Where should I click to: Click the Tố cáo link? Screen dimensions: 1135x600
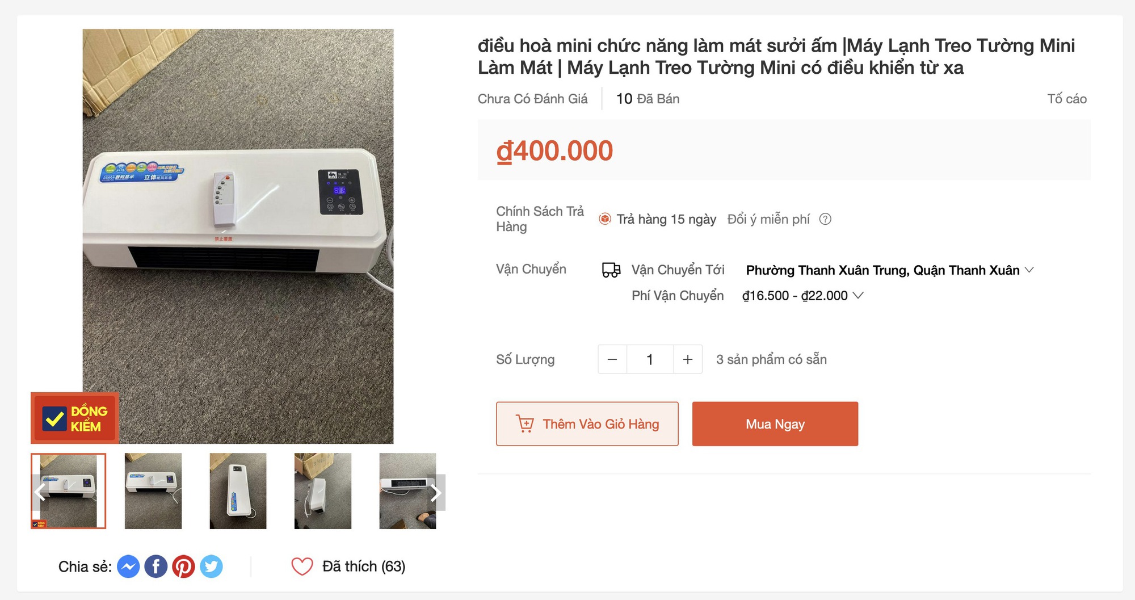click(1068, 98)
